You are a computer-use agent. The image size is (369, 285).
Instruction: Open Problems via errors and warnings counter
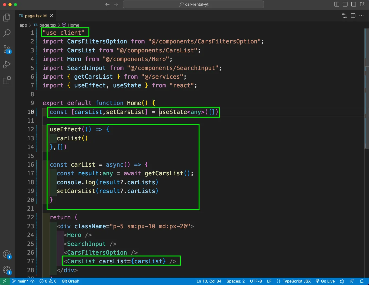coord(48,281)
